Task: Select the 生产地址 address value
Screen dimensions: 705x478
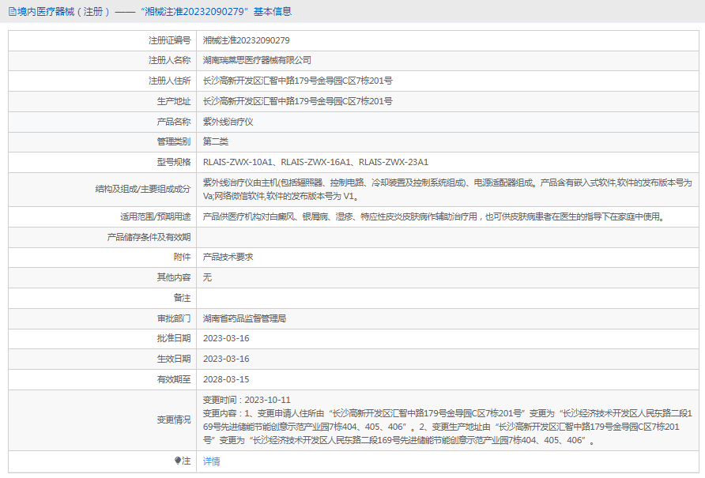Action: tap(297, 101)
